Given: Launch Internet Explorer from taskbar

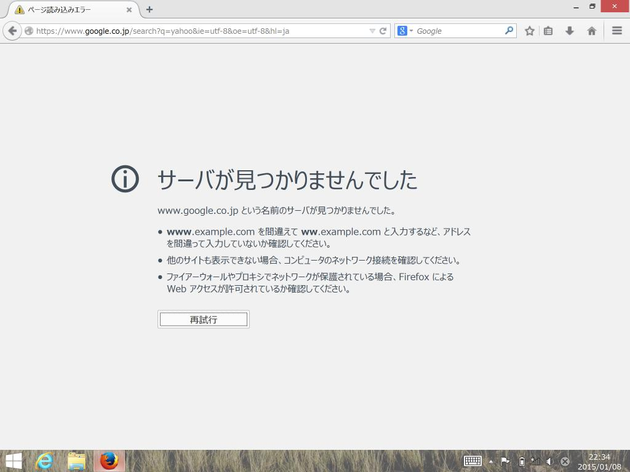Looking at the screenshot, I should click(x=44, y=461).
